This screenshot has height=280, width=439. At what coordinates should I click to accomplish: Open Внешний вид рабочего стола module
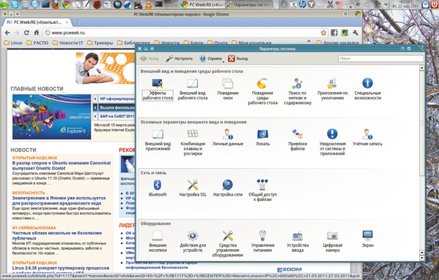coord(193,90)
